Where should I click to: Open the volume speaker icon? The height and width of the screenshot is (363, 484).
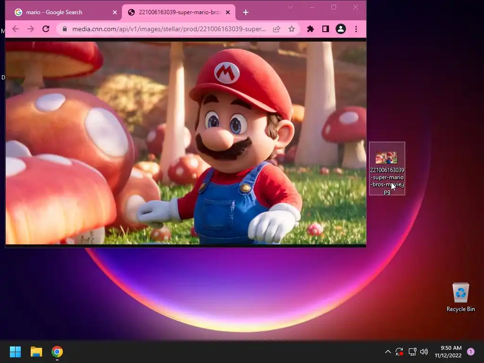tap(424, 352)
